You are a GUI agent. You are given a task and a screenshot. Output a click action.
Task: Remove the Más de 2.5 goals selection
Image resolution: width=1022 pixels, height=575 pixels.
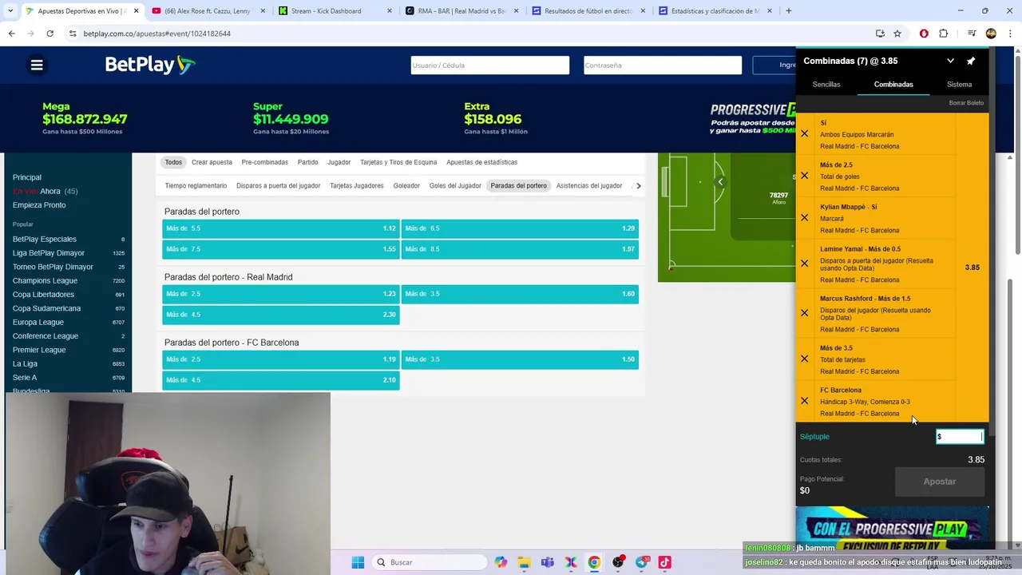(804, 176)
